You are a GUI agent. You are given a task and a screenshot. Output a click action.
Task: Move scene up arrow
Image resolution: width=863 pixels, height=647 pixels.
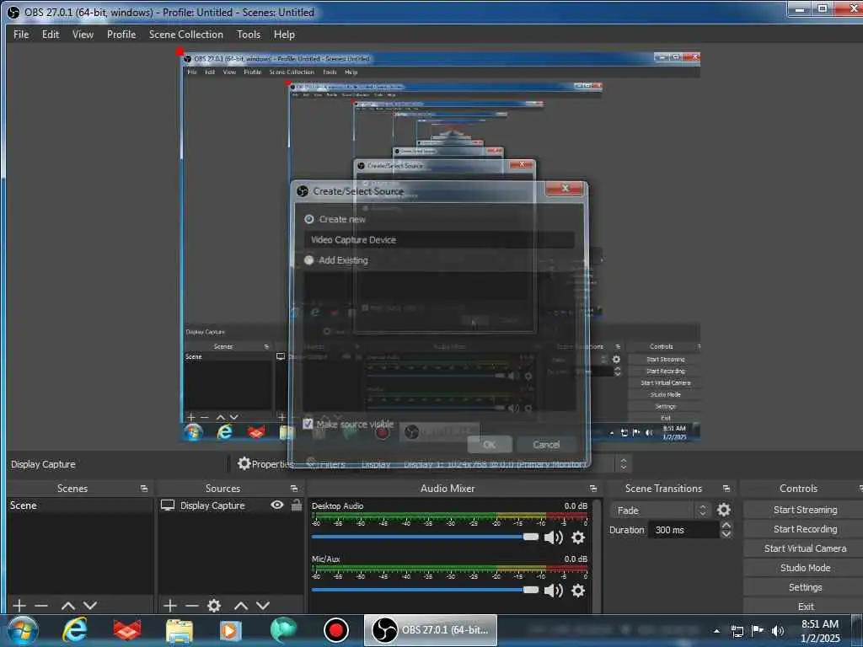pos(68,606)
